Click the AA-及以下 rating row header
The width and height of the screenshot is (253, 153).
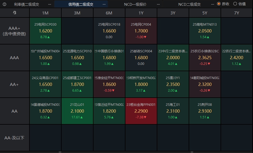coord(14,138)
